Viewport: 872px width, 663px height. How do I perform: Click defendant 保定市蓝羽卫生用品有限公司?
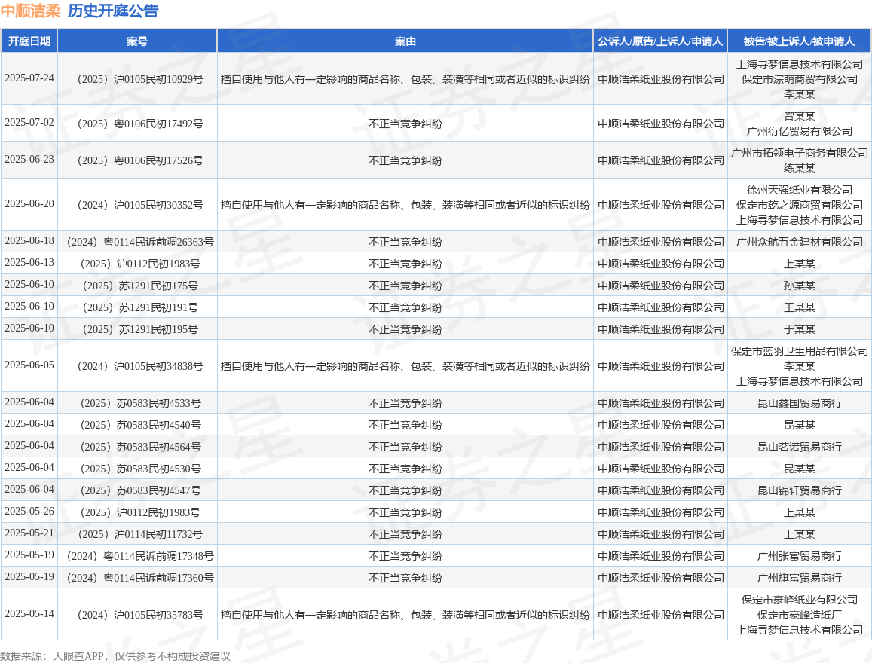click(x=799, y=351)
